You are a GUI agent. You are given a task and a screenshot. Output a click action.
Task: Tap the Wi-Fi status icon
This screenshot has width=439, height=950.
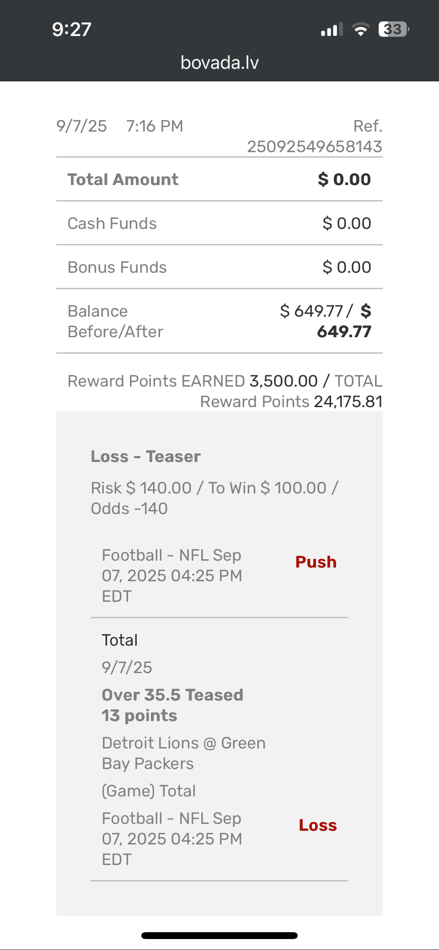pyautogui.click(x=361, y=30)
